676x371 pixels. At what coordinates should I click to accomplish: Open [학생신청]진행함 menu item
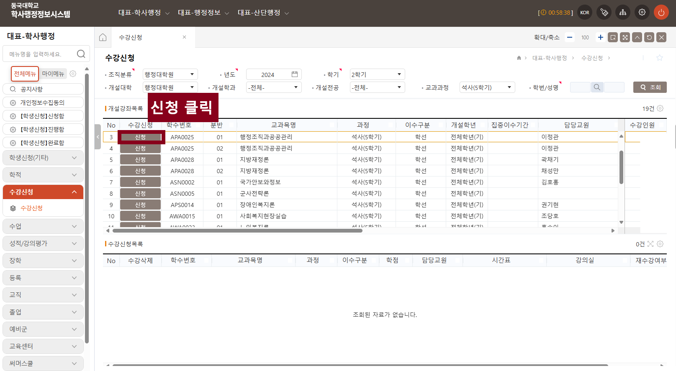[43, 129]
